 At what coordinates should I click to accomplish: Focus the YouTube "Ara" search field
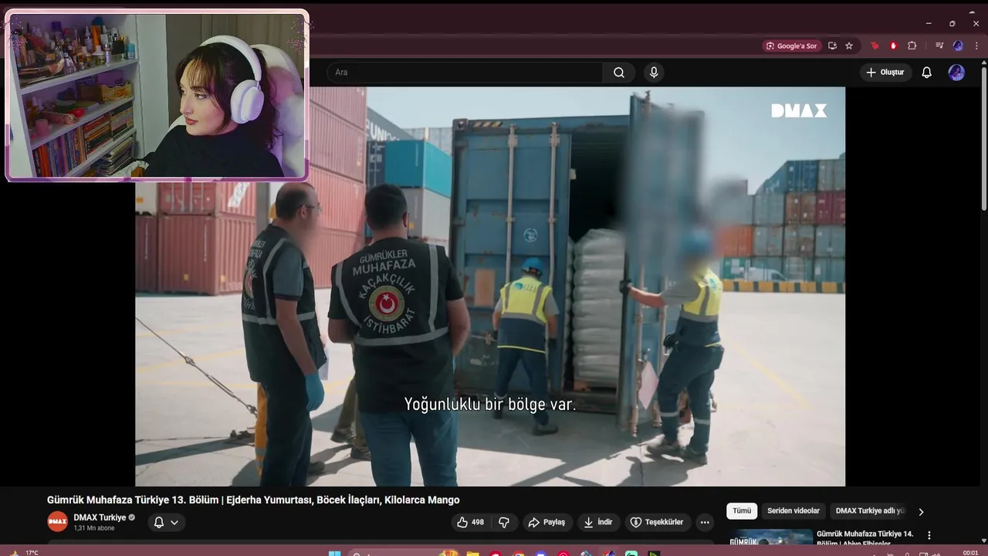465,73
